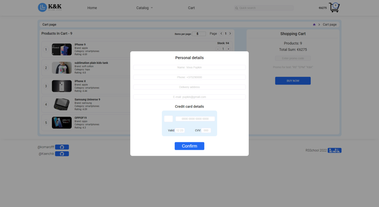This screenshot has width=379, height=207.
Task: Go to next cart page arrow
Action: coord(230,34)
